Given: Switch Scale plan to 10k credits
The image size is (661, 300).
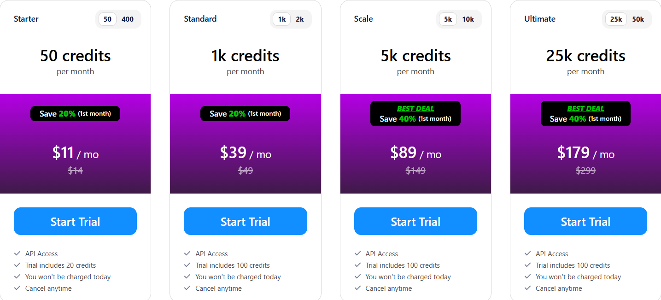Looking at the screenshot, I should tap(468, 19).
